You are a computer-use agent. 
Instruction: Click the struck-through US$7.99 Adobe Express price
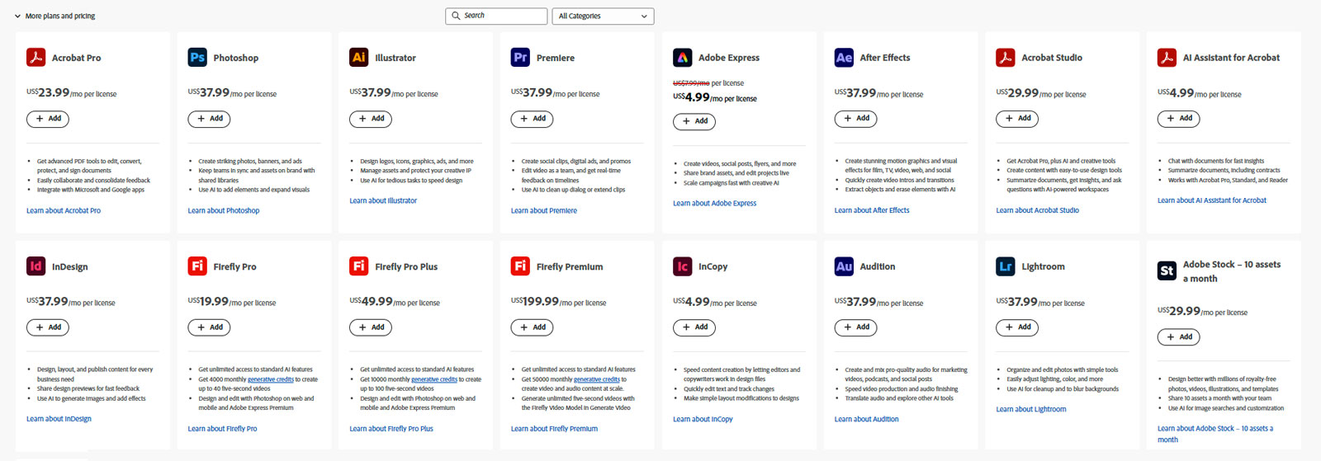(691, 83)
